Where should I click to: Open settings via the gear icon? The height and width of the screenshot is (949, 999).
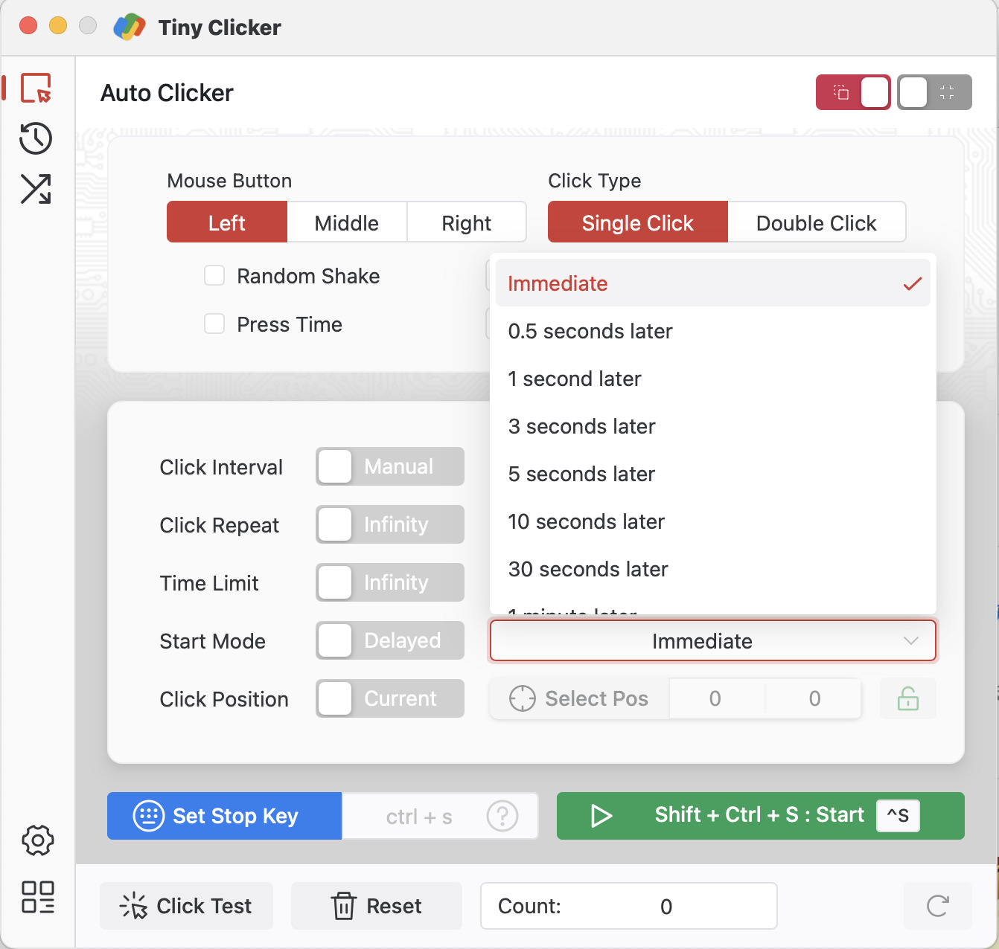point(37,840)
